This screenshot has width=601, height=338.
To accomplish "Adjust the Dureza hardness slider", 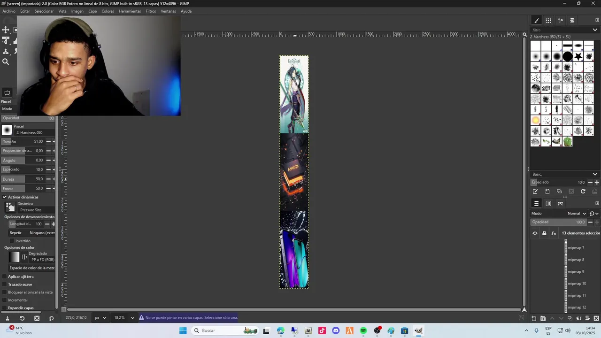I will pyautogui.click(x=23, y=179).
